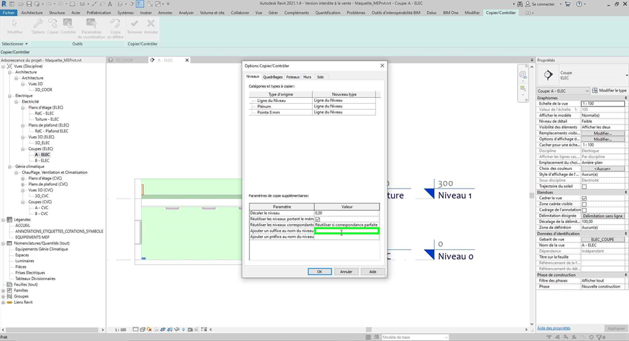Click the Text (A) icon in quick access toolbar
629x341 pixels.
click(x=110, y=4)
